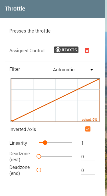The image size is (107, 196).
Task: Click the Linearity slider handle
Action: coord(45,143)
